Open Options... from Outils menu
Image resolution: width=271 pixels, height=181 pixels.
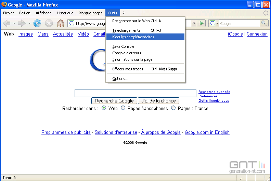[x=145, y=79]
